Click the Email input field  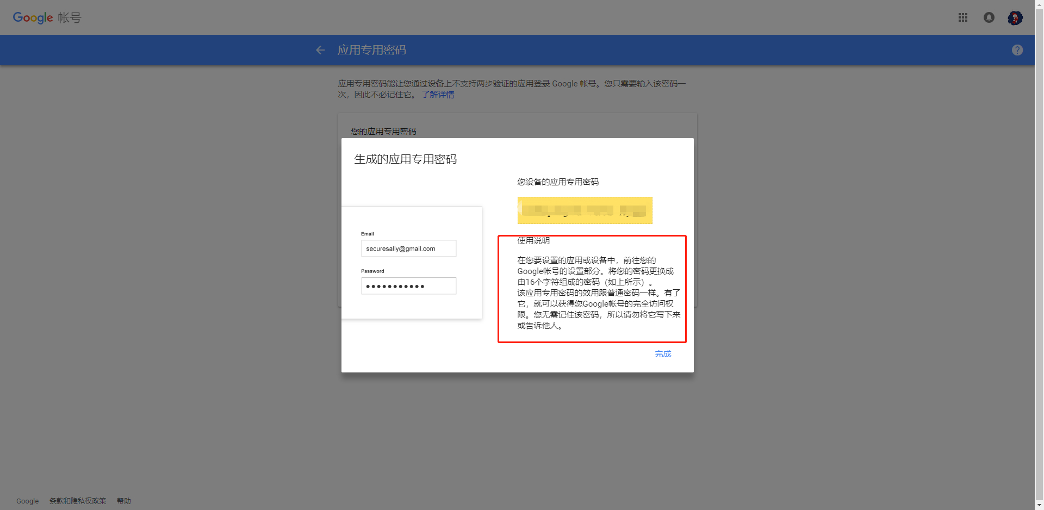(x=408, y=248)
